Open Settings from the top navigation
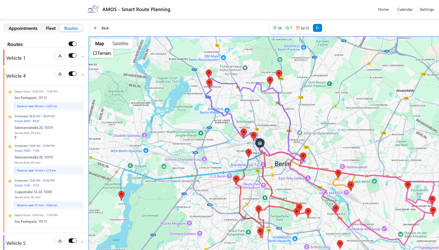The height and width of the screenshot is (250, 439). (x=426, y=10)
